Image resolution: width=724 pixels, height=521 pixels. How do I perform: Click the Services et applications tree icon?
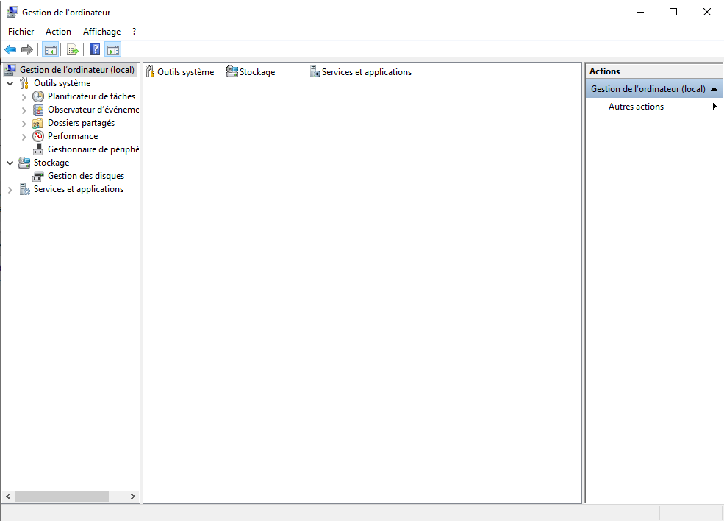click(x=24, y=189)
